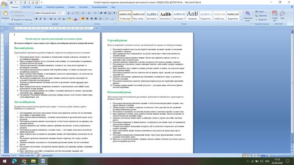Apply the Заголовок 3 style
The width and height of the screenshot is (294, 165).
179,16
